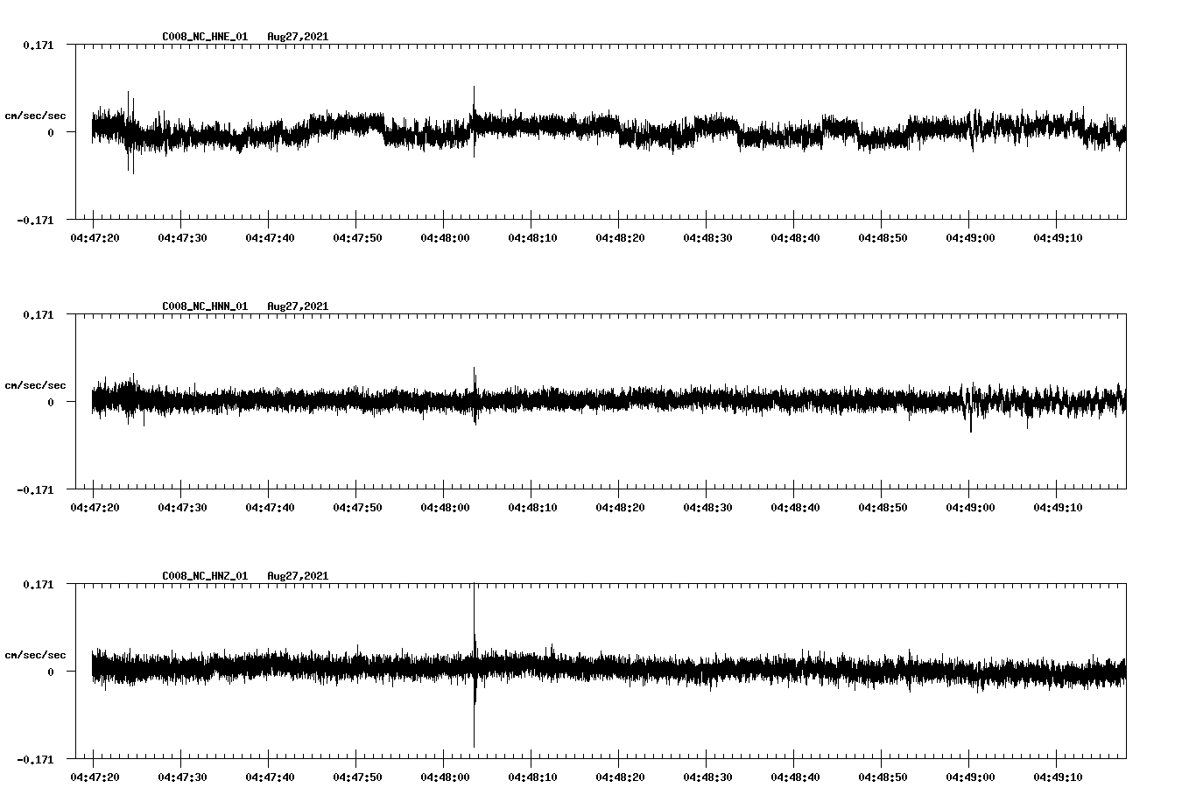Click 04:47:30 tick label under HNE plot
Screen dimensions: 1189x809
coord(183,238)
